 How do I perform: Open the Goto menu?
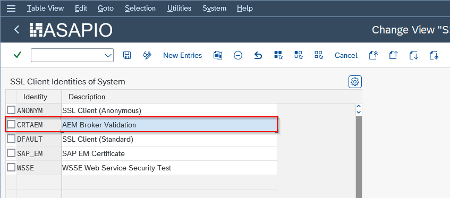click(x=106, y=8)
